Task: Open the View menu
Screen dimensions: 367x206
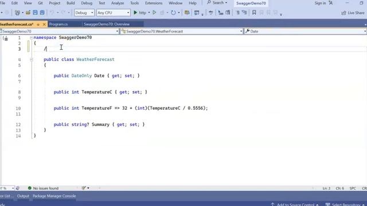Action: point(28,3)
